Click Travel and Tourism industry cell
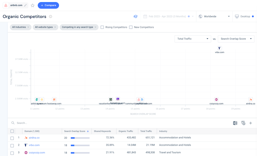Viewport: 257px width, 156px height. 170,152
